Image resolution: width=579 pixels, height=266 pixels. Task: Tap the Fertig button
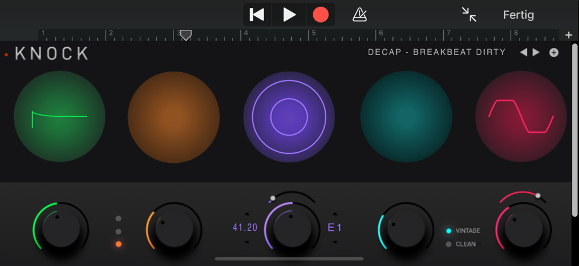tap(518, 15)
